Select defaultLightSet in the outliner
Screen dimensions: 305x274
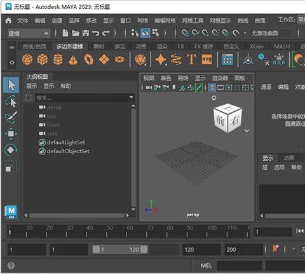(x=66, y=142)
